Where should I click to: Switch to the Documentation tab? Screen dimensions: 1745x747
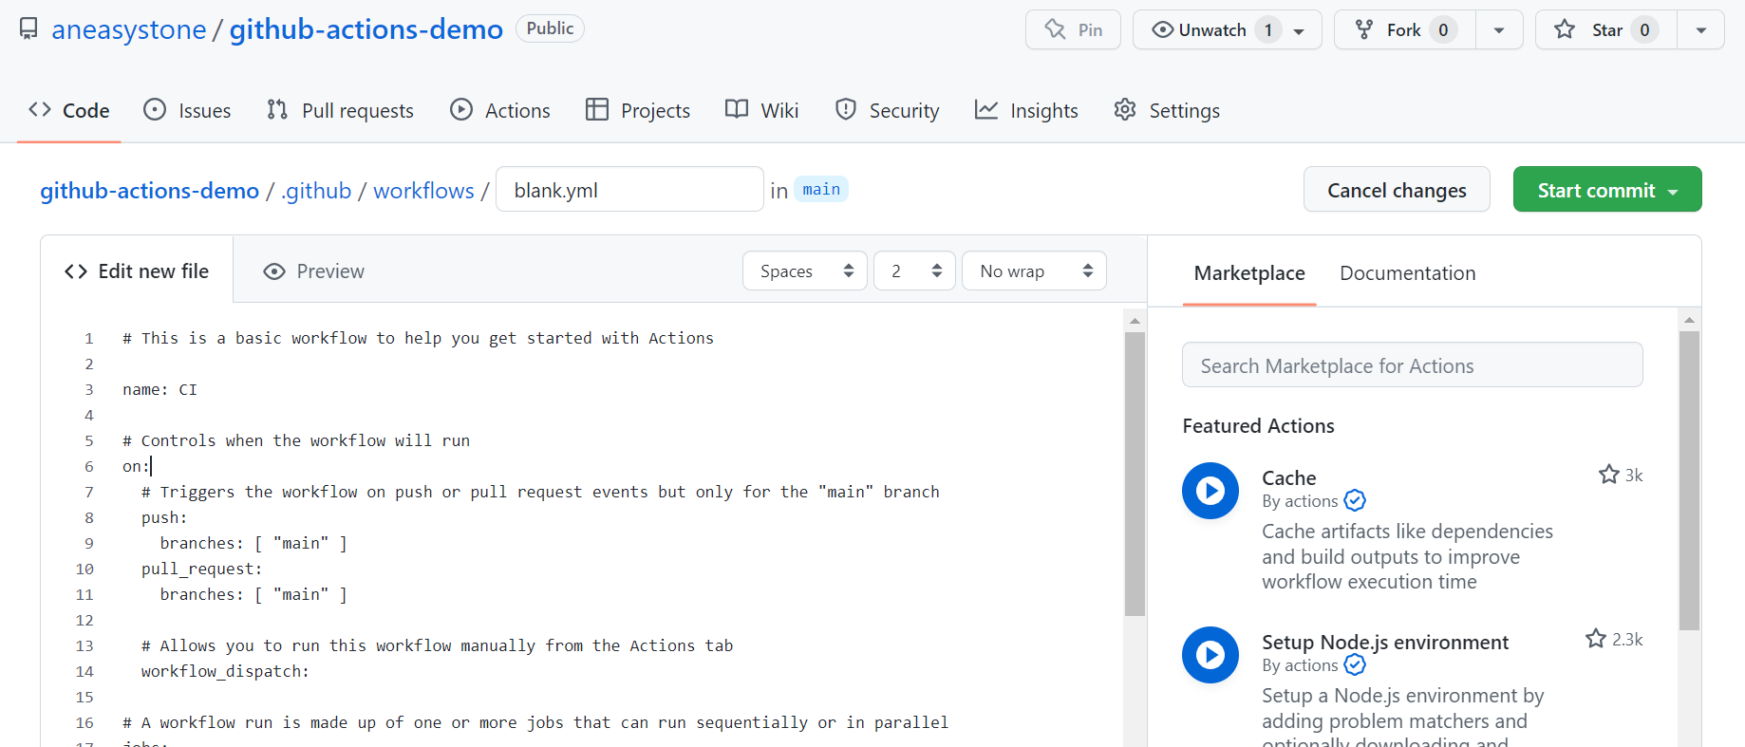(1407, 272)
